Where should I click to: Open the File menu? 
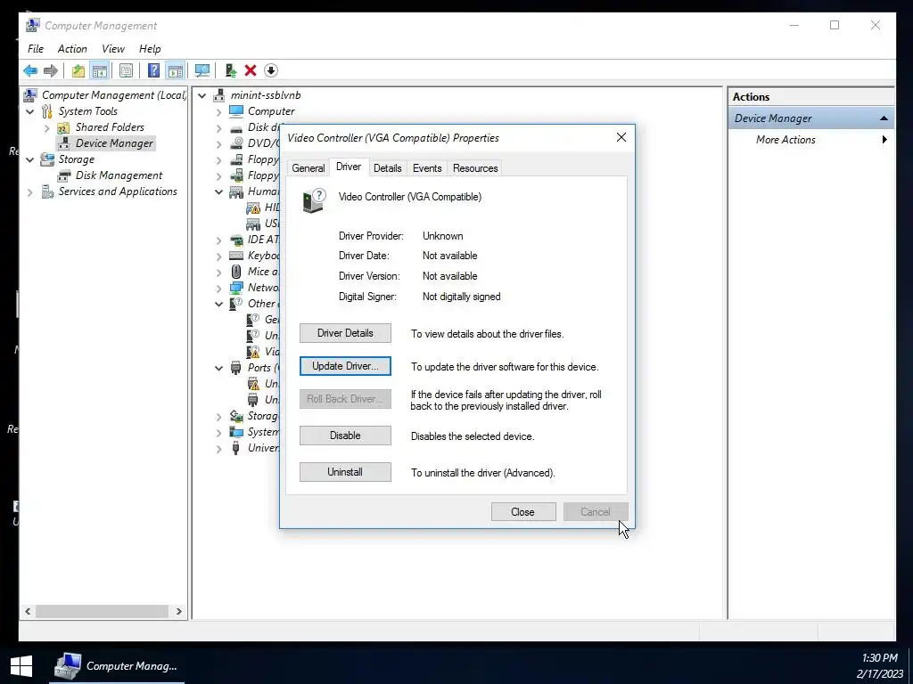coord(36,49)
